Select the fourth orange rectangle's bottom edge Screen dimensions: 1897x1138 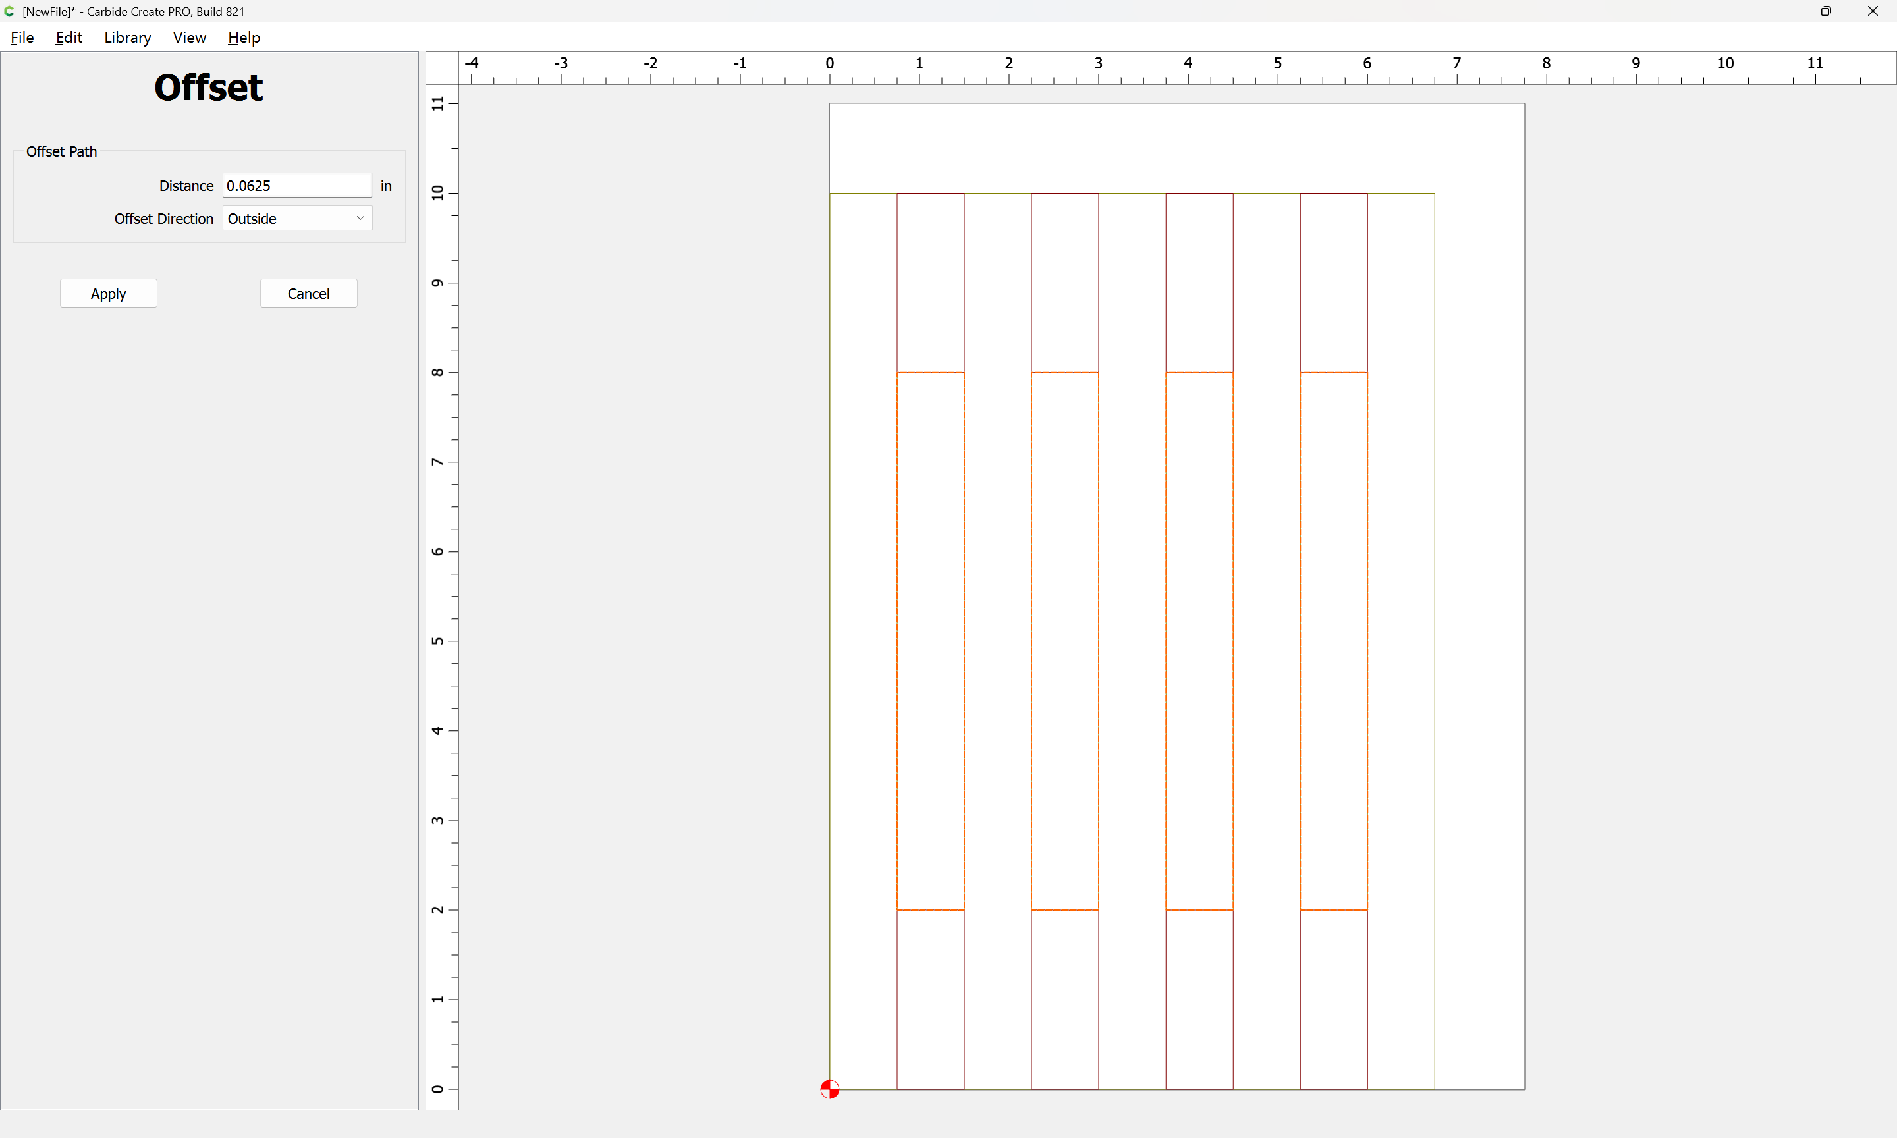tap(1333, 910)
